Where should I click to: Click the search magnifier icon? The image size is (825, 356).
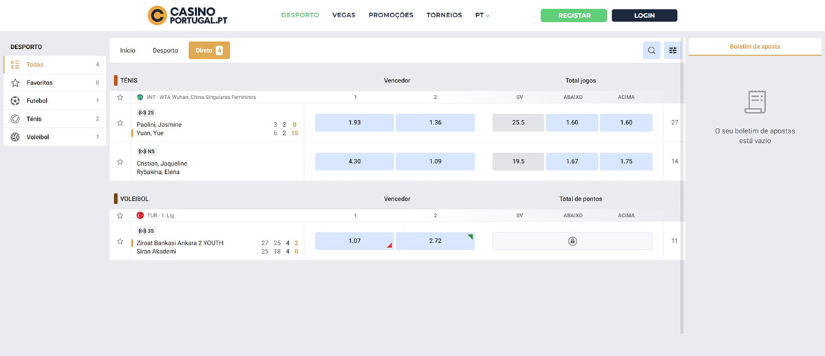click(x=651, y=50)
